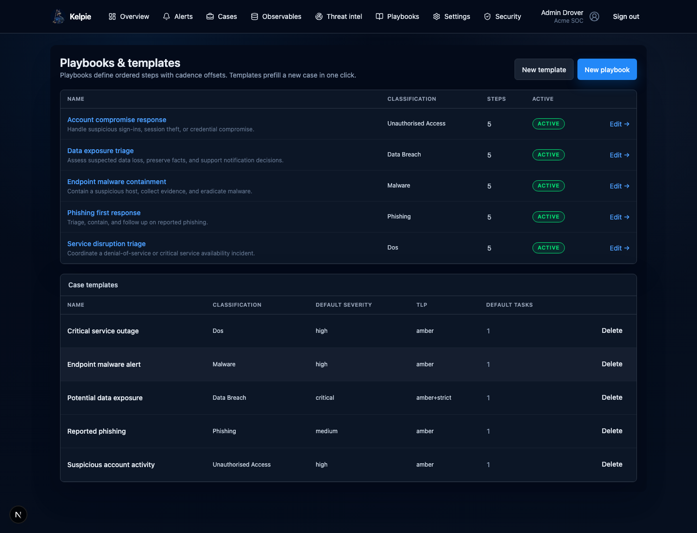Open the Threat intel page
The image size is (697, 533).
click(338, 16)
